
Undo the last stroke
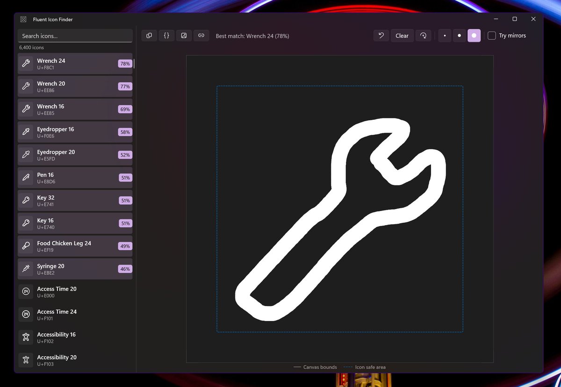[381, 36]
